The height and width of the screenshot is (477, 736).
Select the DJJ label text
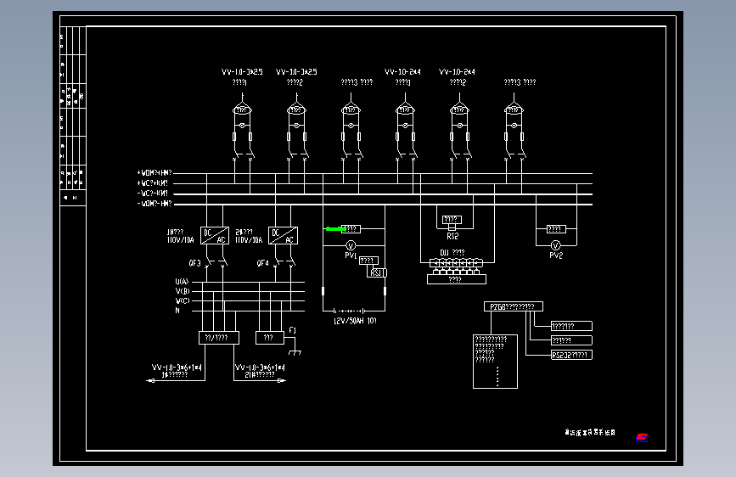(x=452, y=253)
